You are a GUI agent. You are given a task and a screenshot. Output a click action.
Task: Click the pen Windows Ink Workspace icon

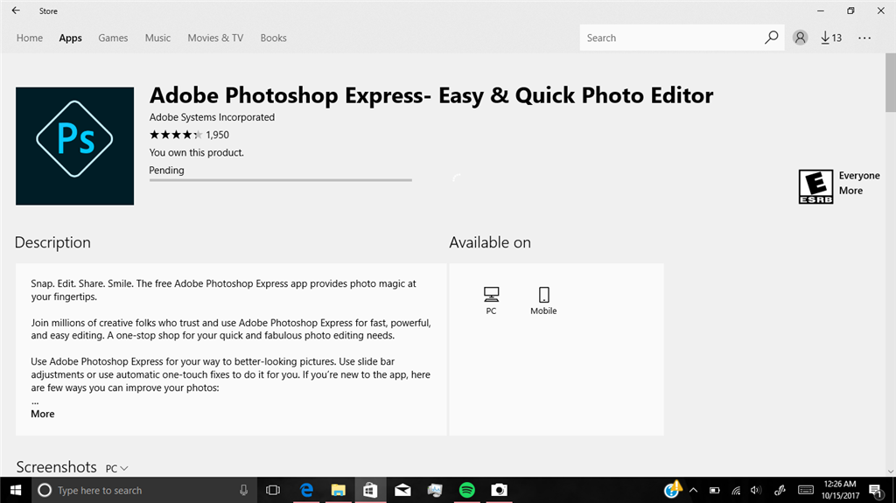(780, 491)
